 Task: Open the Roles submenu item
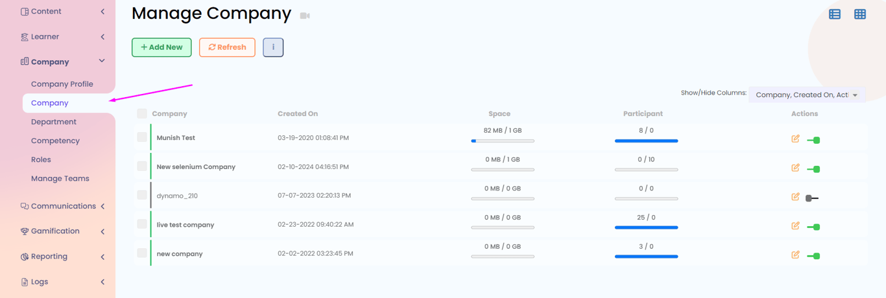pyautogui.click(x=41, y=159)
